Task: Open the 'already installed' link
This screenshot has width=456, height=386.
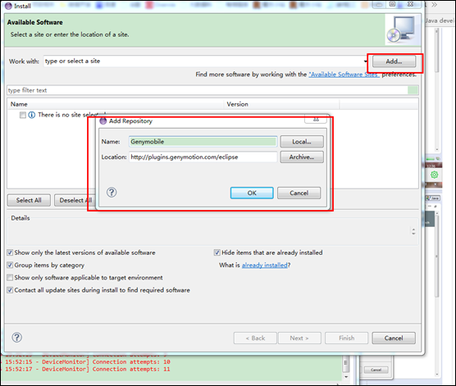Action: 265,265
